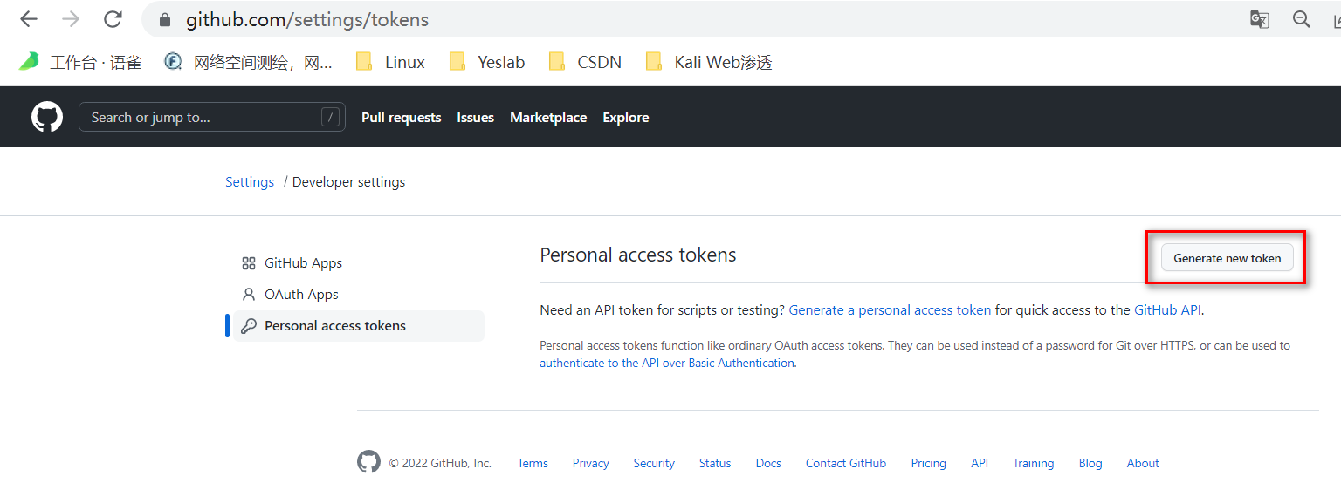Open the Linux bookmarks folder

click(391, 62)
